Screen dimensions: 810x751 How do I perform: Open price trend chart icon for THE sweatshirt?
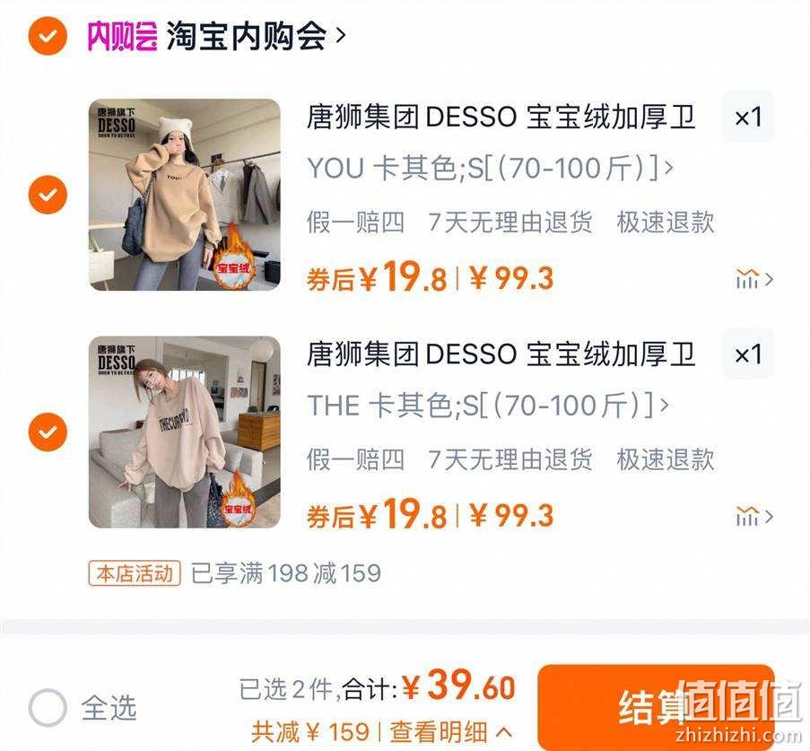[x=754, y=516]
